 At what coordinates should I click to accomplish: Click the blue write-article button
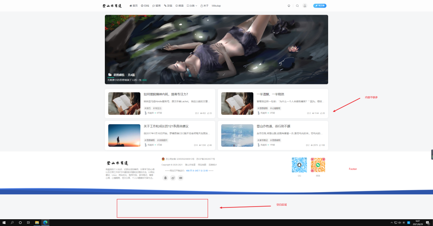[320, 5]
